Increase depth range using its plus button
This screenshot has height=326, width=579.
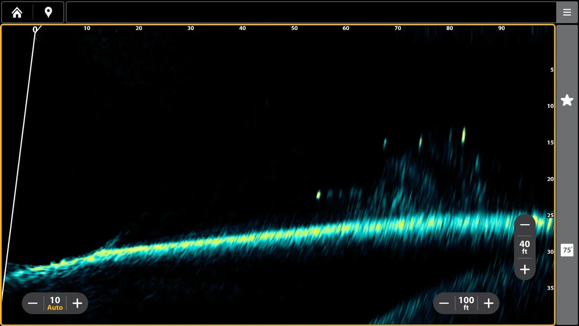click(x=524, y=269)
